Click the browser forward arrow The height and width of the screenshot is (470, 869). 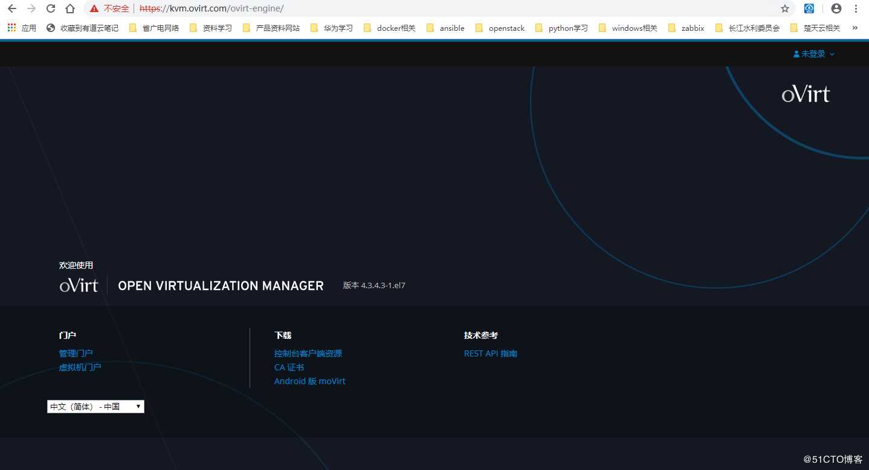tap(31, 8)
